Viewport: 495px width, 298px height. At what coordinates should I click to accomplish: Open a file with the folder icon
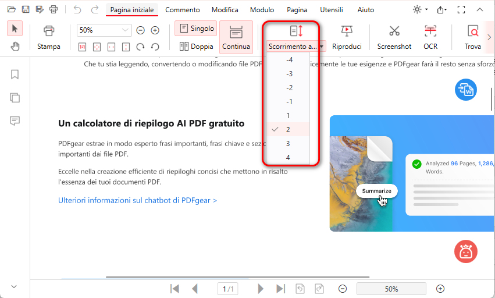[12, 9]
